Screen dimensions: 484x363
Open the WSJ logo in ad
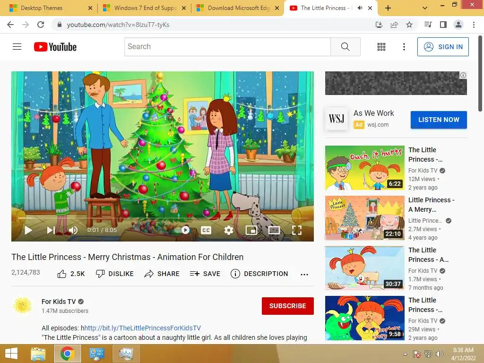click(x=337, y=119)
